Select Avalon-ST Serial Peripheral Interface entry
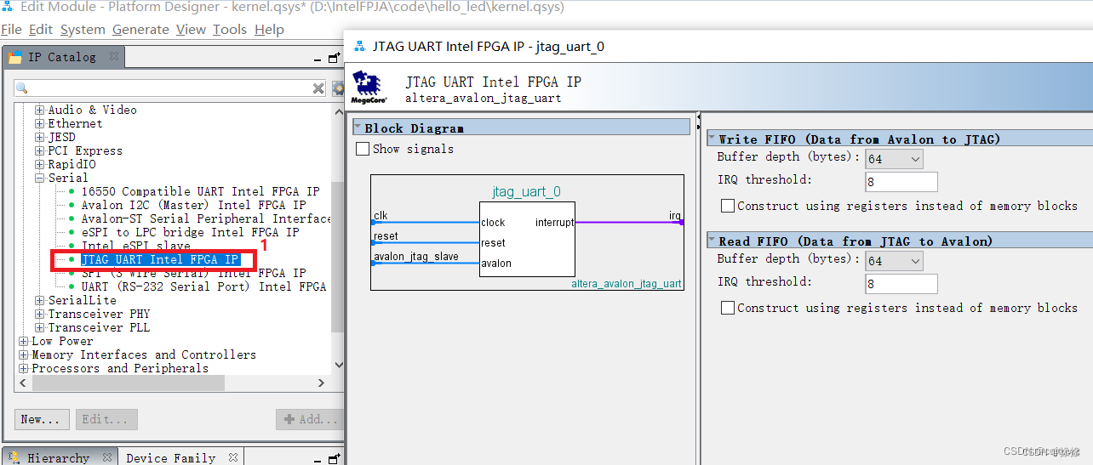 (205, 218)
